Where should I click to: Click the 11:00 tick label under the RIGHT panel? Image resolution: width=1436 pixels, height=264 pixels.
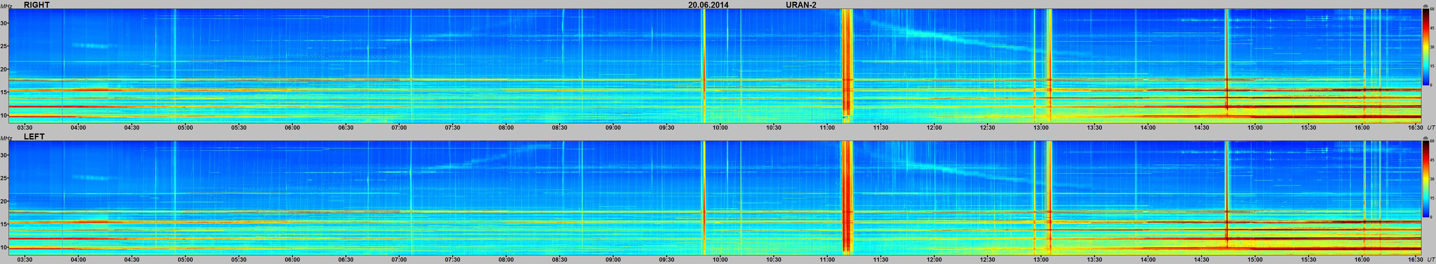coord(827,128)
